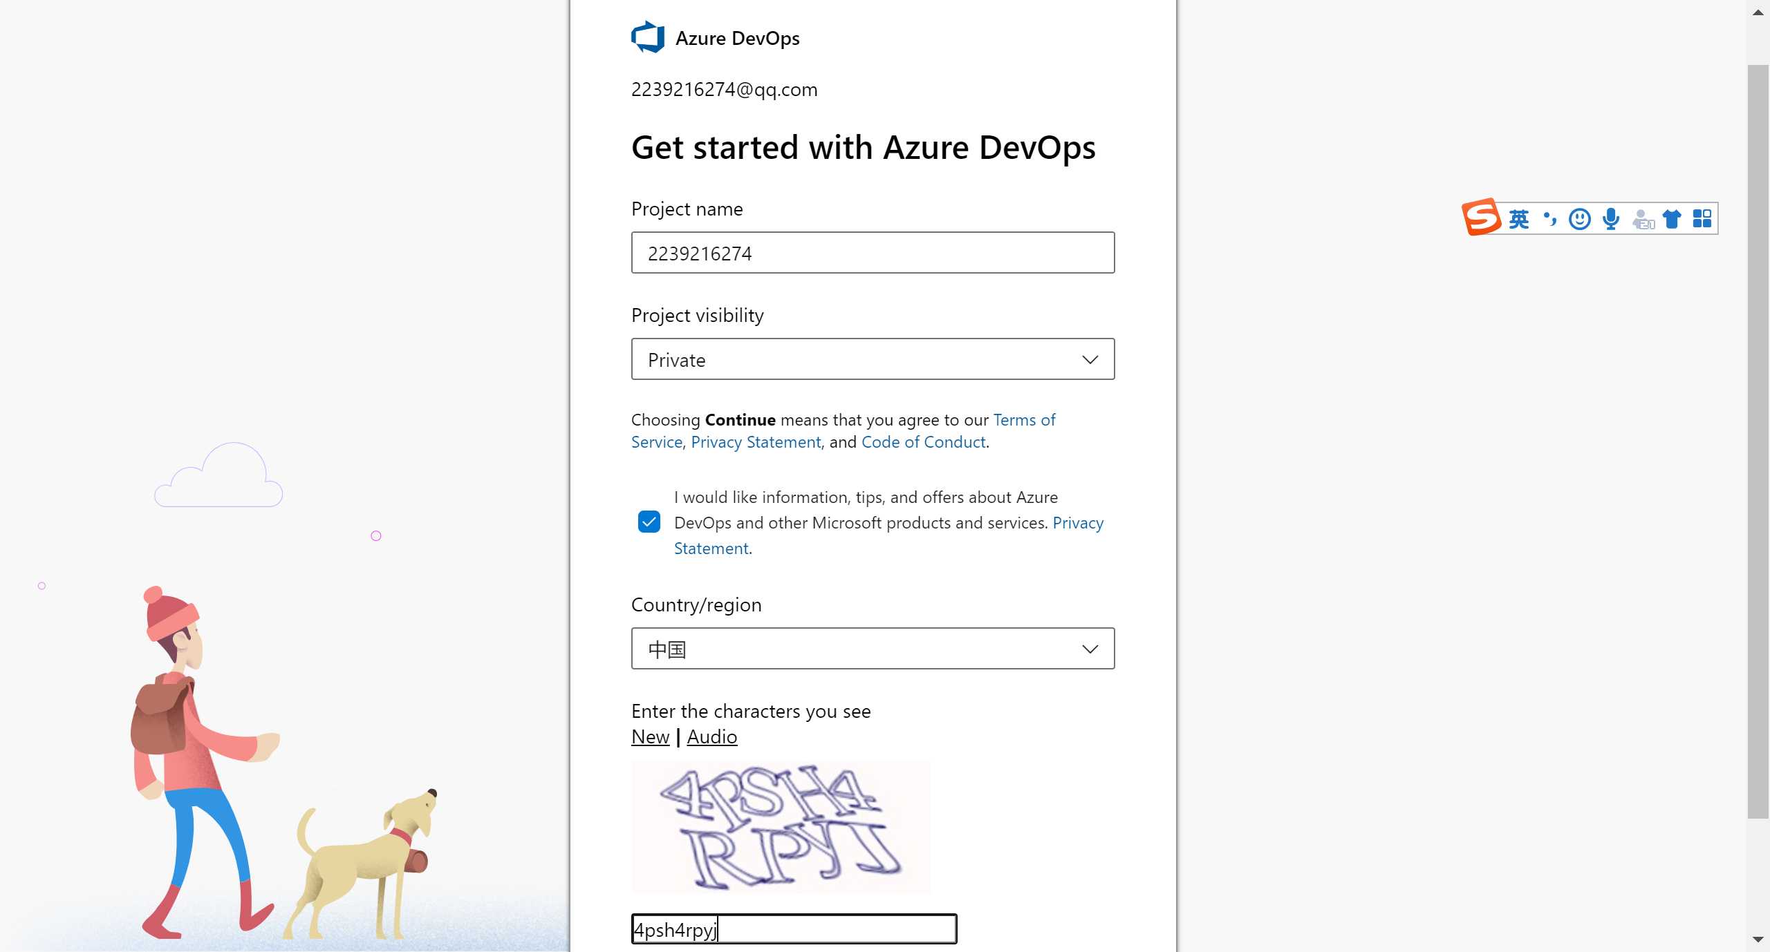The image size is (1770, 952).
Task: Focus the Project name input field
Action: coord(873,253)
